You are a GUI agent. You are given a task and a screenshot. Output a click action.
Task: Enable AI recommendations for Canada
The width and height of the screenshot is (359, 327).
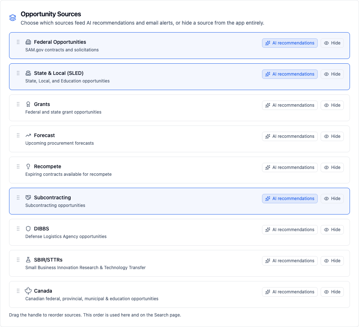coord(290,292)
